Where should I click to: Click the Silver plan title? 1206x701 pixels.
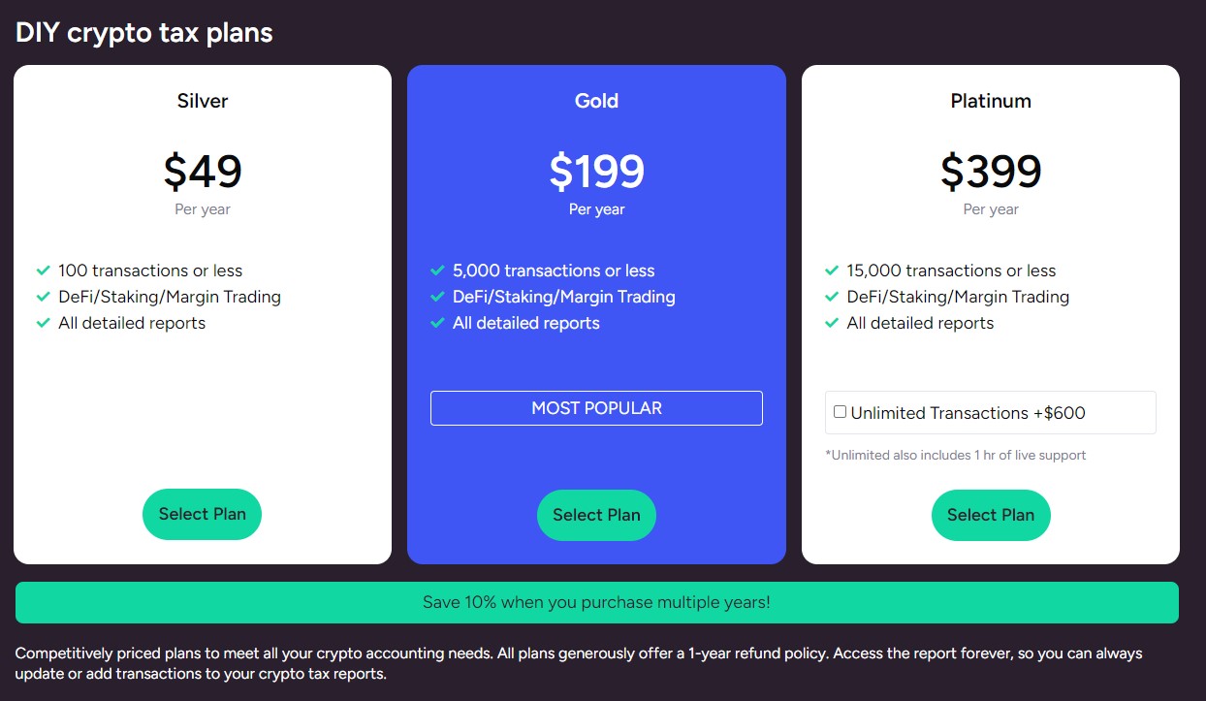pos(203,101)
